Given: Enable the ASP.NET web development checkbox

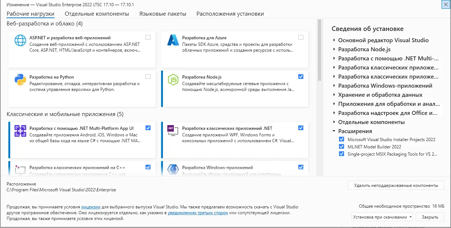Looking at the screenshot, I should click(x=148, y=37).
